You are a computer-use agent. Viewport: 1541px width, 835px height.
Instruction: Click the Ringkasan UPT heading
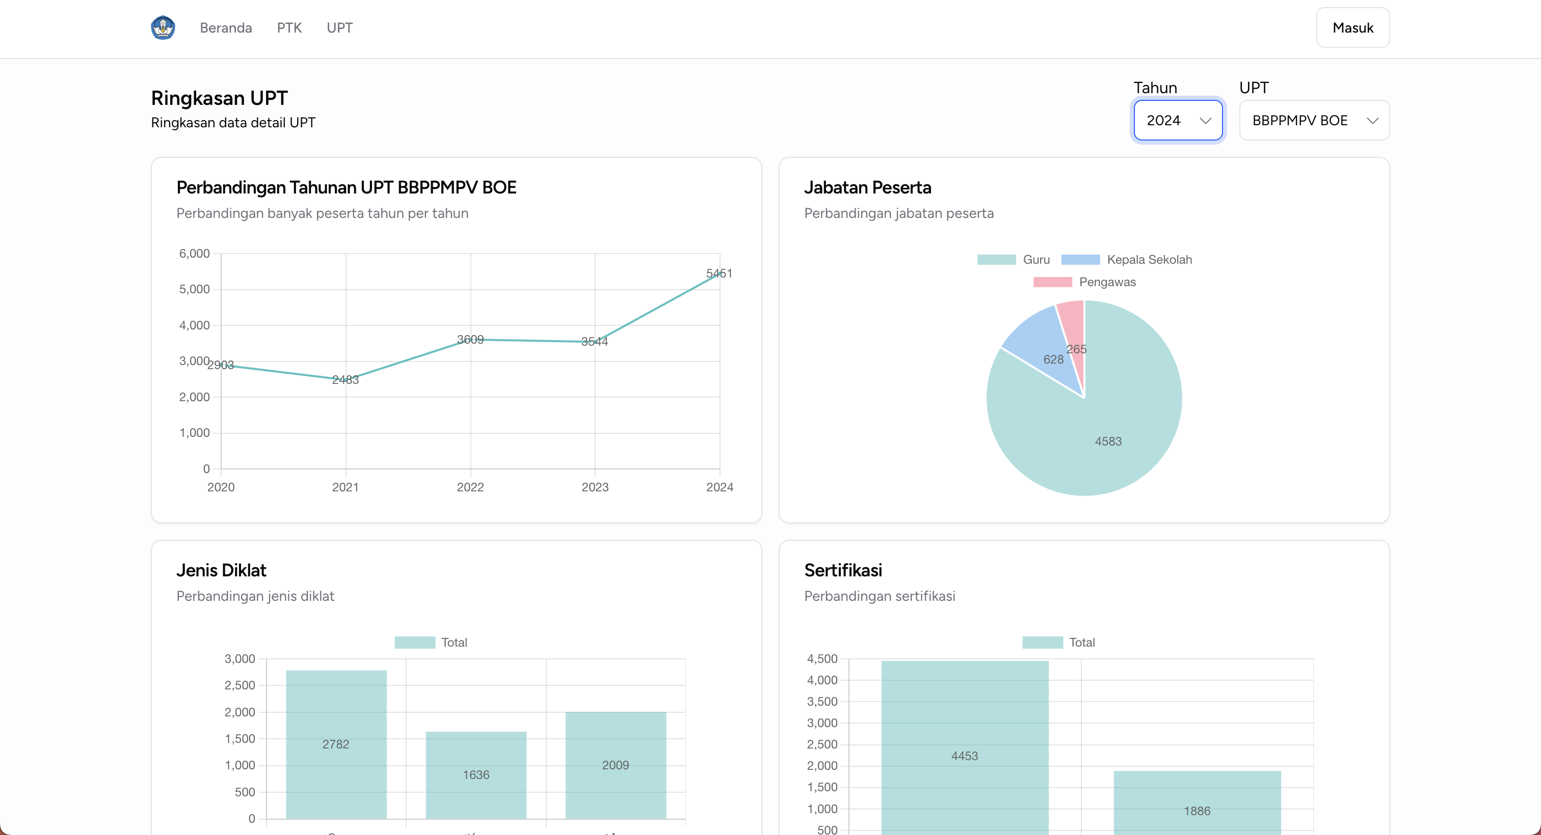point(219,97)
